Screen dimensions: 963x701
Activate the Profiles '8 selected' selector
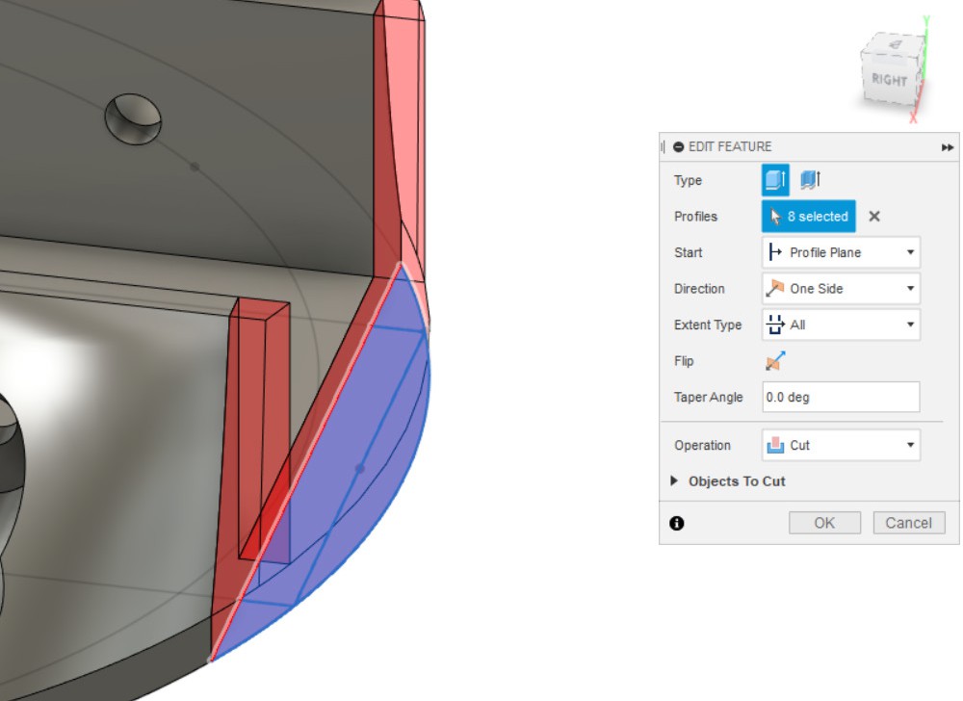pos(809,217)
